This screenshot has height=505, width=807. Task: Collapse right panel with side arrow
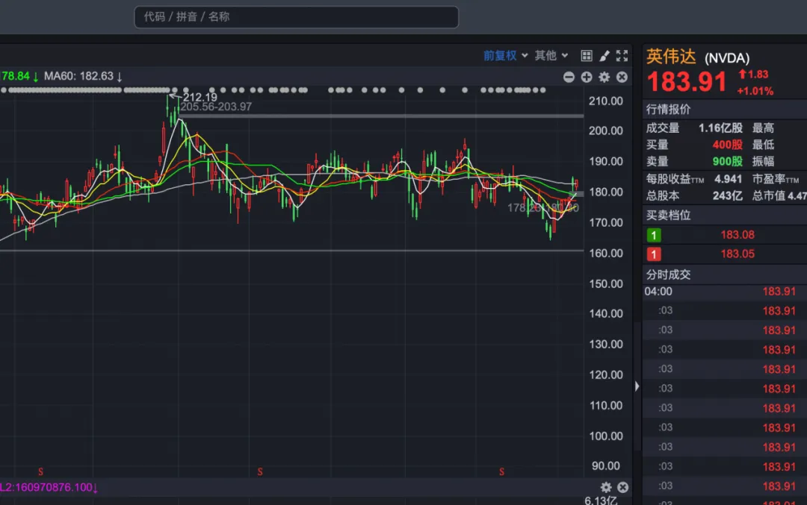click(637, 386)
